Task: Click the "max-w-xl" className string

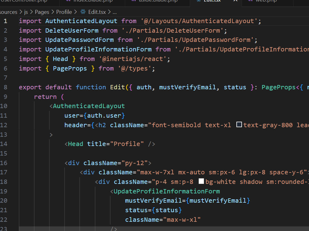Action: coord(182,220)
